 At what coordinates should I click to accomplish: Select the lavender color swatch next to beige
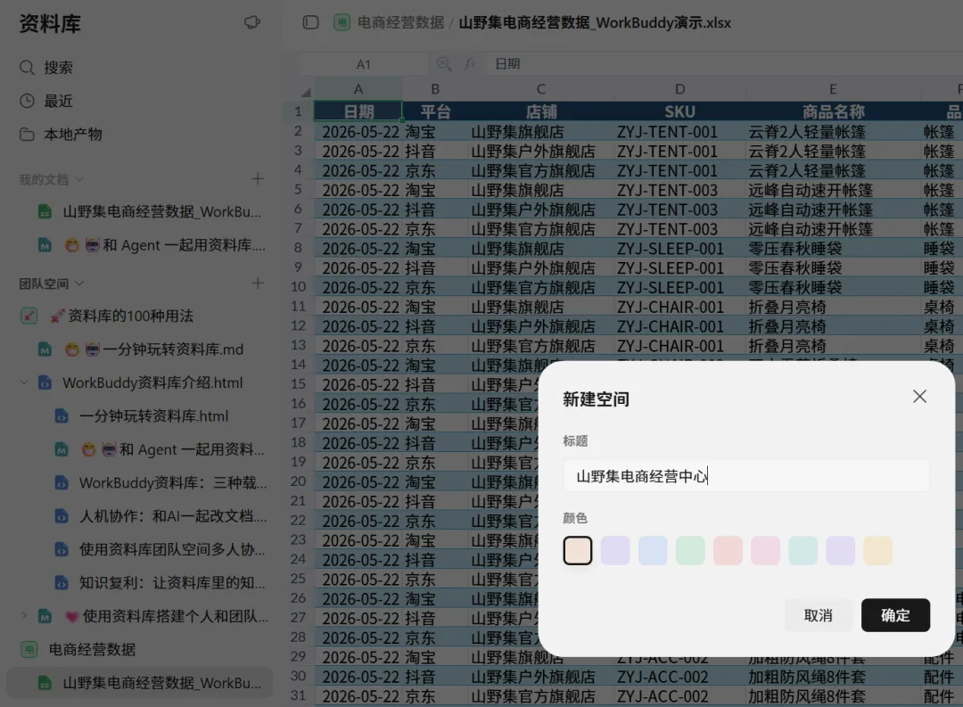614,550
